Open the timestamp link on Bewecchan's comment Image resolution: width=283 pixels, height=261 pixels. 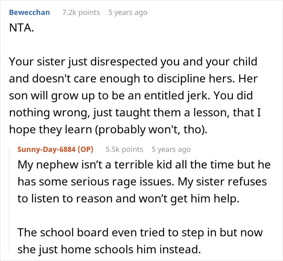click(x=128, y=12)
